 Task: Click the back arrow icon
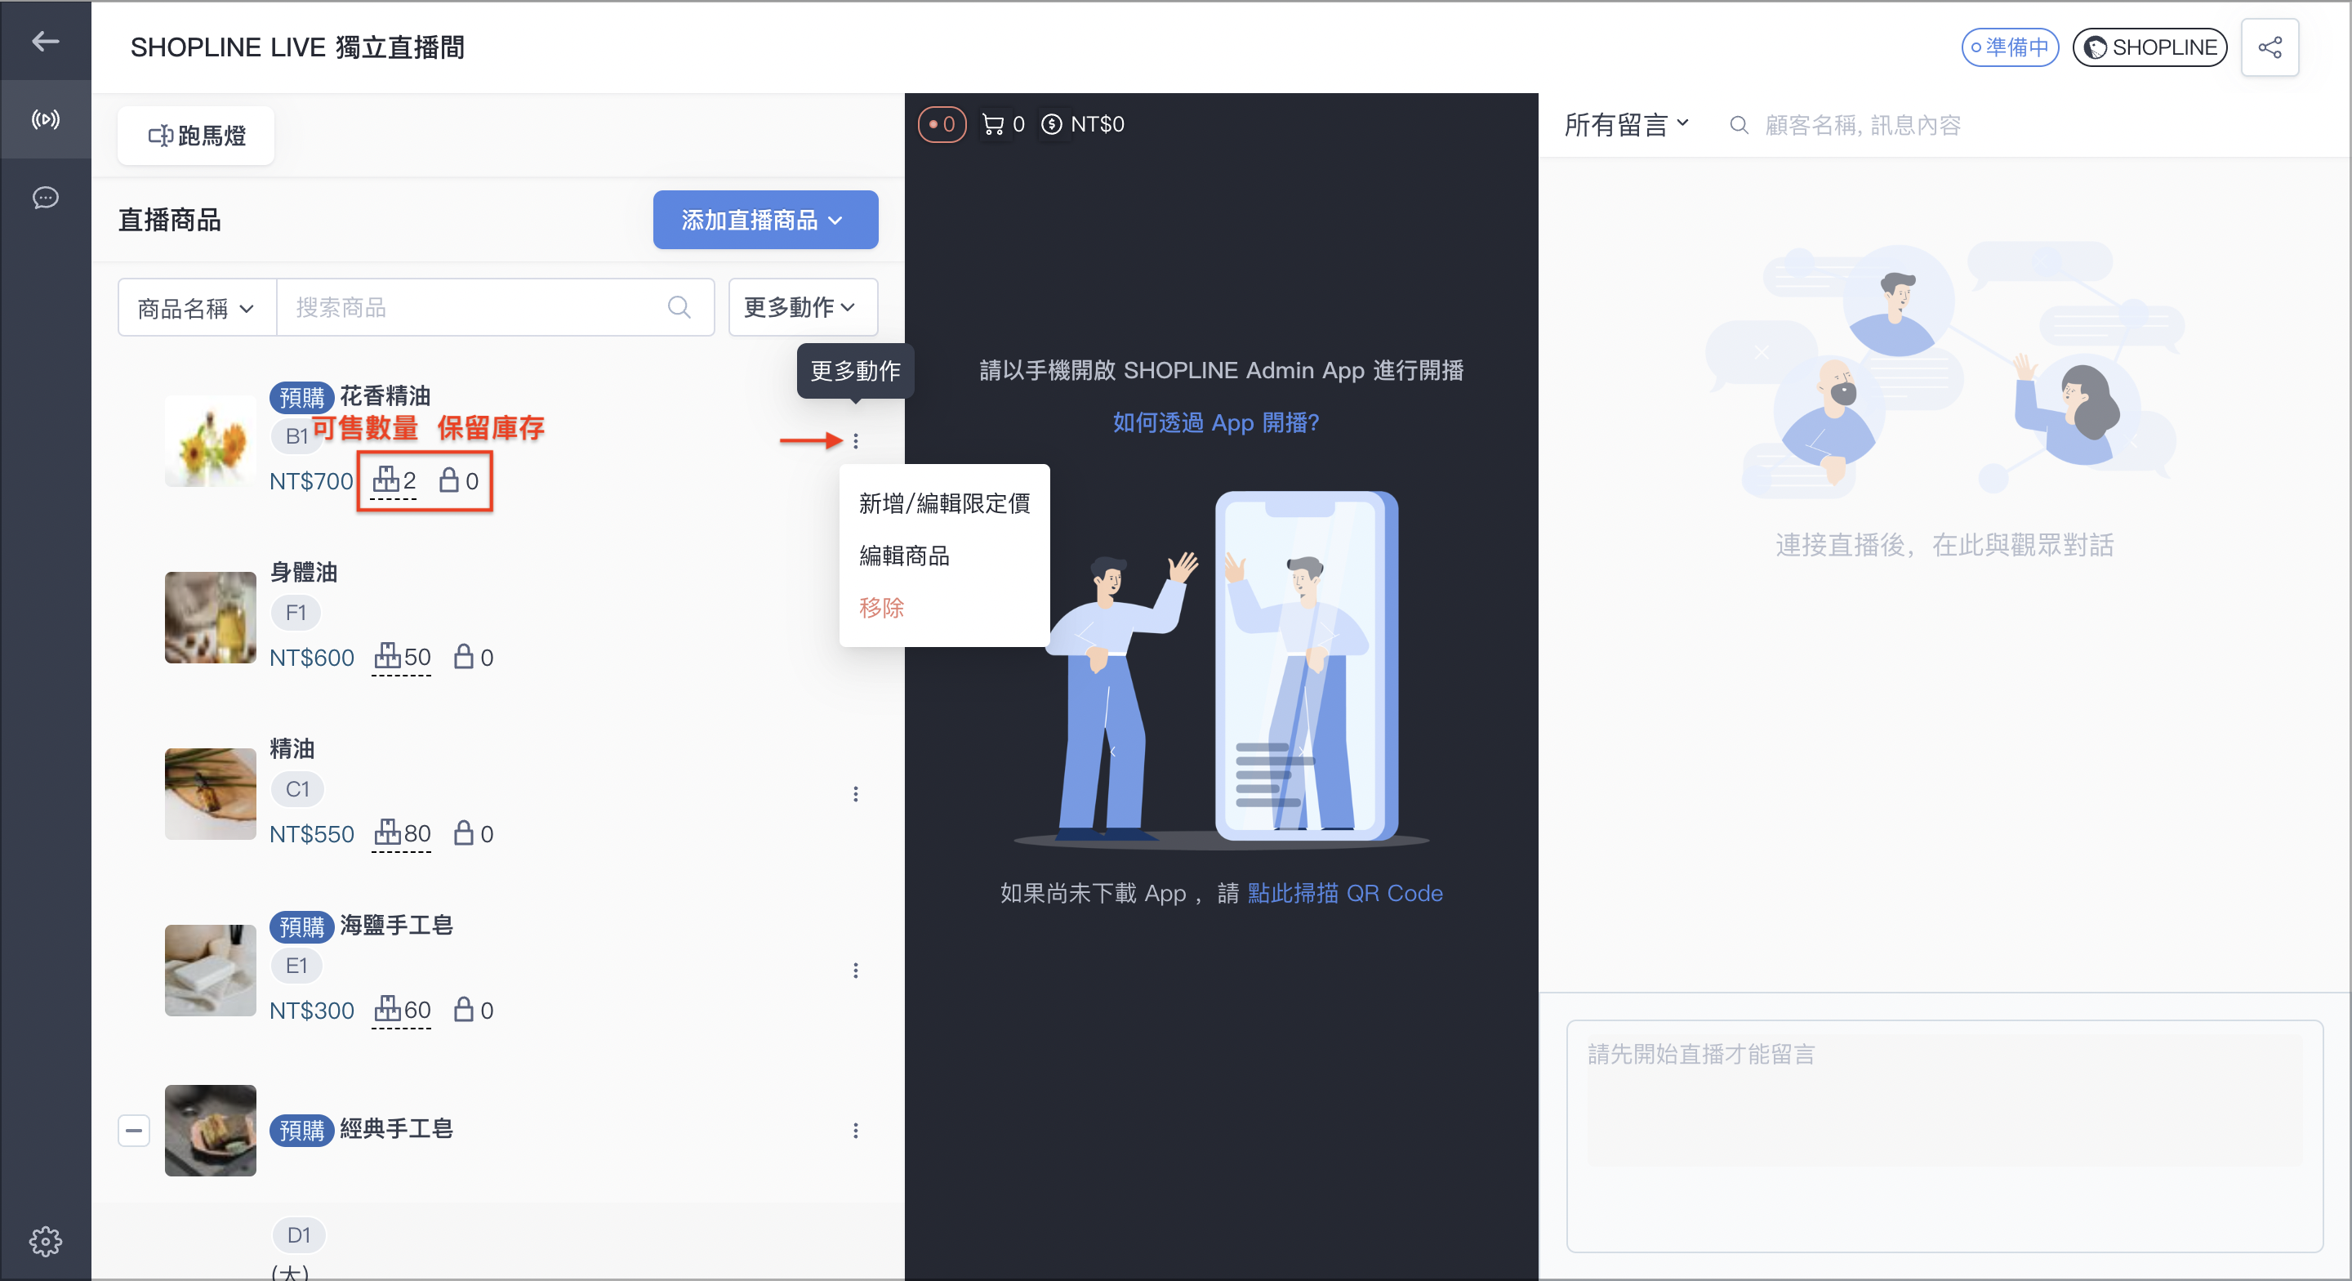coord(46,41)
